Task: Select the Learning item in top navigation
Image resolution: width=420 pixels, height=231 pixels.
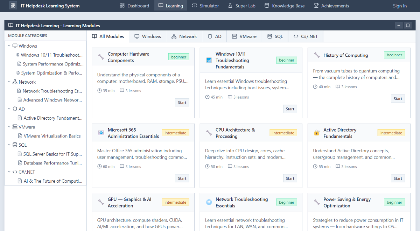Action: point(170,6)
